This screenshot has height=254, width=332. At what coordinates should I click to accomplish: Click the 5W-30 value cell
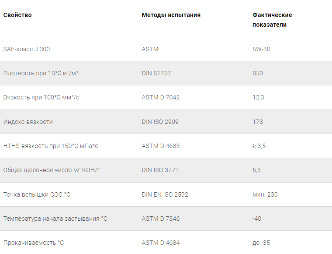[261, 49]
